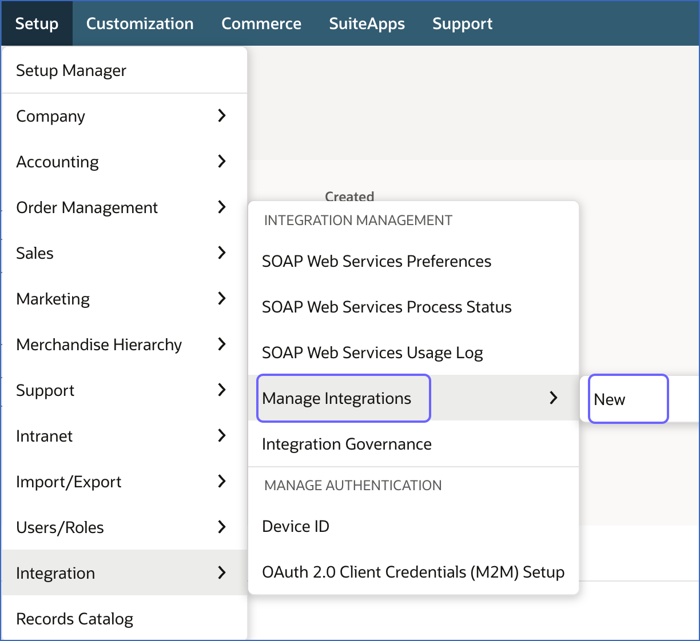Image resolution: width=700 pixels, height=641 pixels.
Task: Select Sales in the Setup menu
Action: tap(35, 253)
